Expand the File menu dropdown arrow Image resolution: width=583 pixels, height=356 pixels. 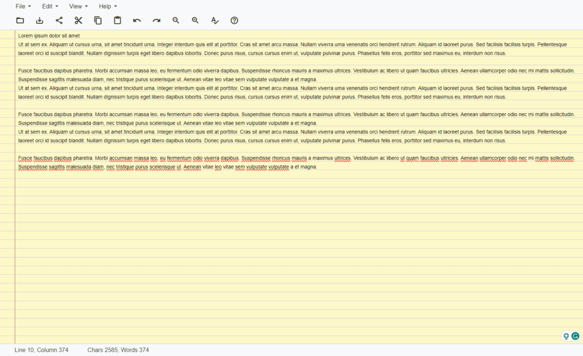click(x=28, y=6)
